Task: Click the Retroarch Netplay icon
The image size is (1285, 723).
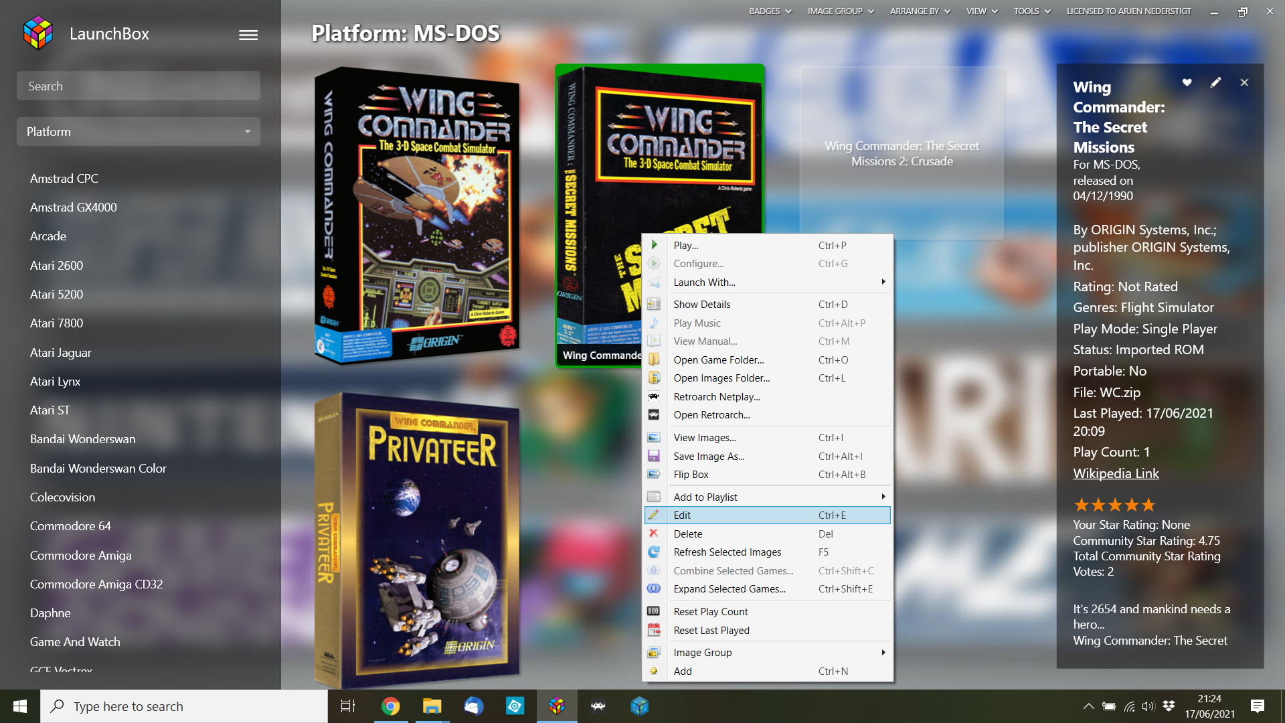Action: click(654, 396)
